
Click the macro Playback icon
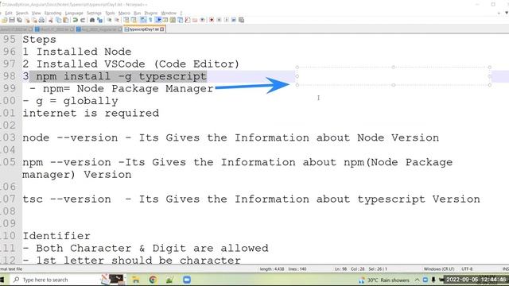(226, 20)
